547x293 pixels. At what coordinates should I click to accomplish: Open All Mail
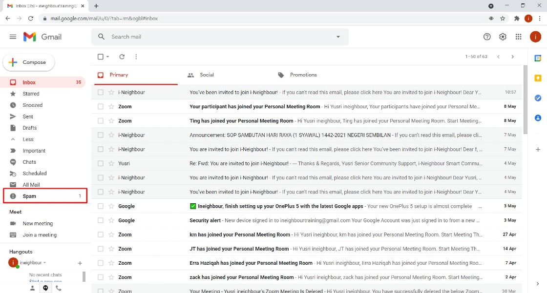[31, 185]
